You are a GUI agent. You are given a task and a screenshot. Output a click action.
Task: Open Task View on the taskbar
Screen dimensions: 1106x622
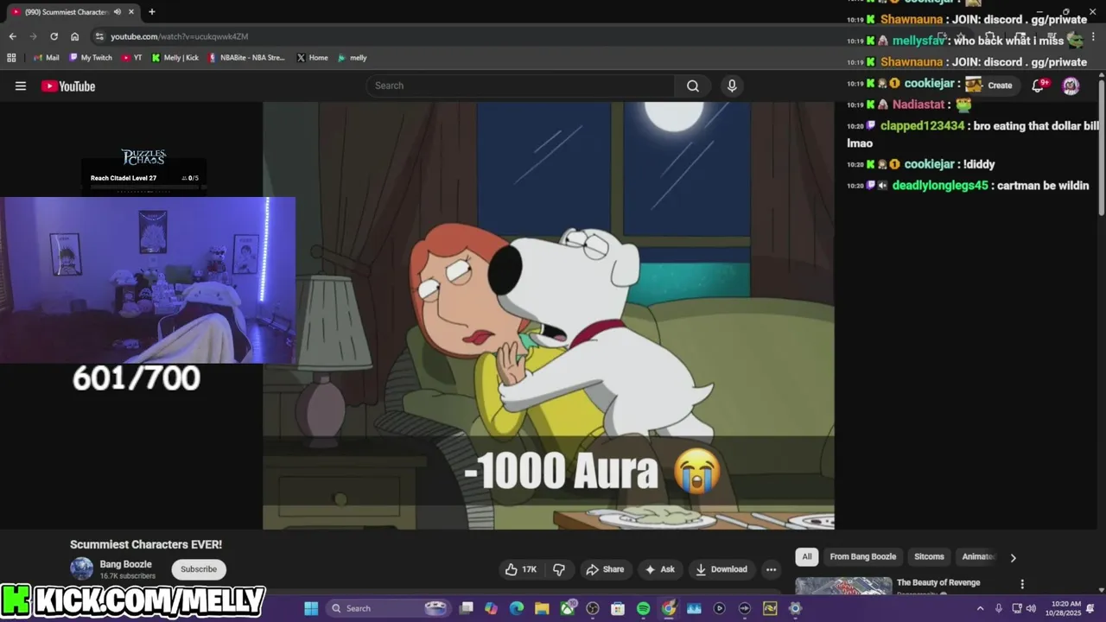[467, 608]
